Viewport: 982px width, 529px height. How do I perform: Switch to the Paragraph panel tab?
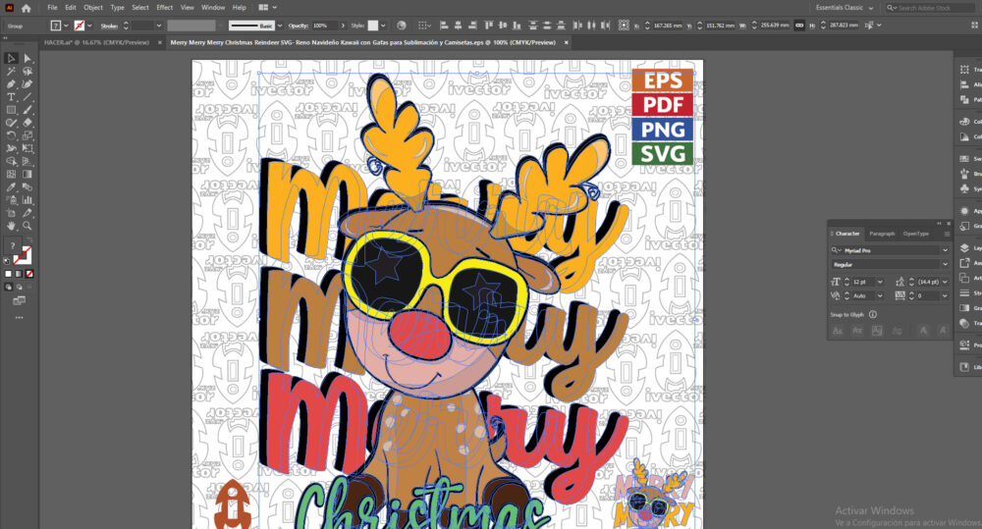point(882,234)
